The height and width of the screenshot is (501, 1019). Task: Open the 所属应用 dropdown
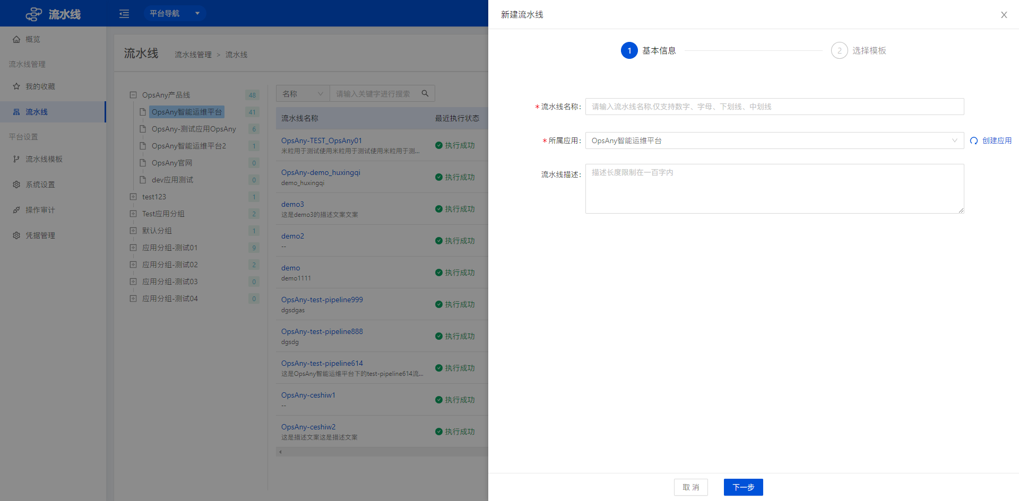(775, 140)
